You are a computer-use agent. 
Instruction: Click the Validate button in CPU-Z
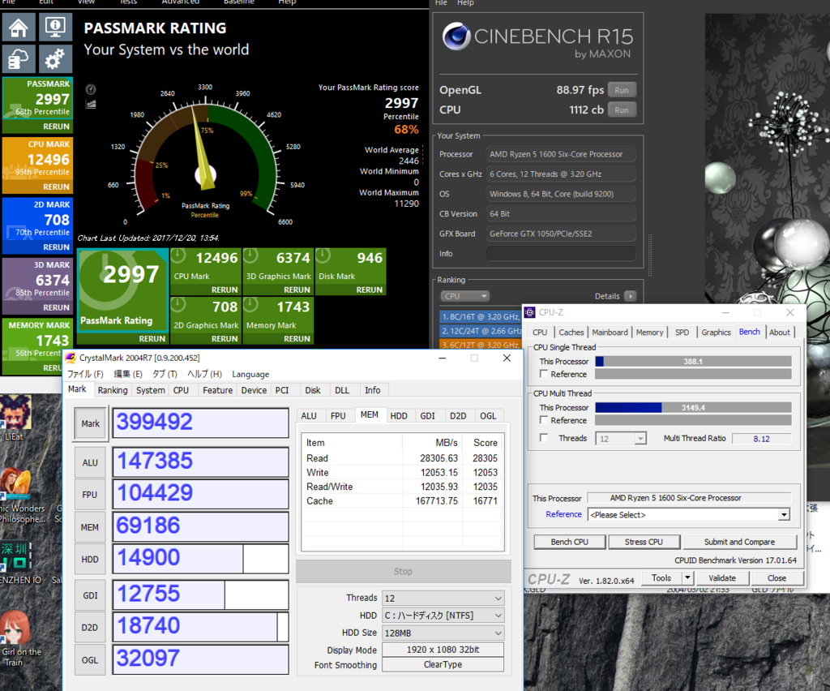coord(722,577)
